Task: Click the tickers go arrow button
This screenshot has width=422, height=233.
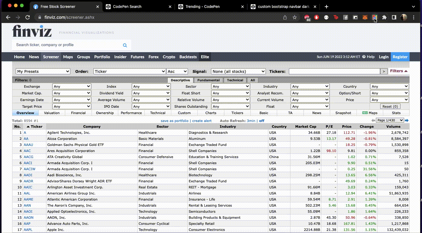Action: click(384, 71)
